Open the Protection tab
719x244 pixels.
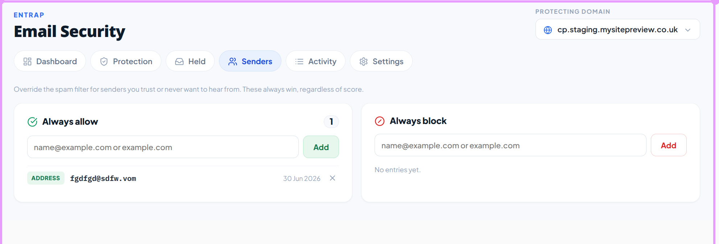126,61
